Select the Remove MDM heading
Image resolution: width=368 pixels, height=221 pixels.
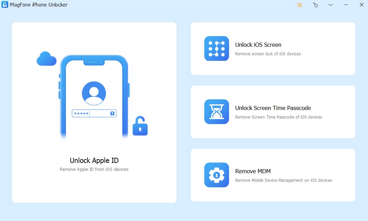click(253, 171)
